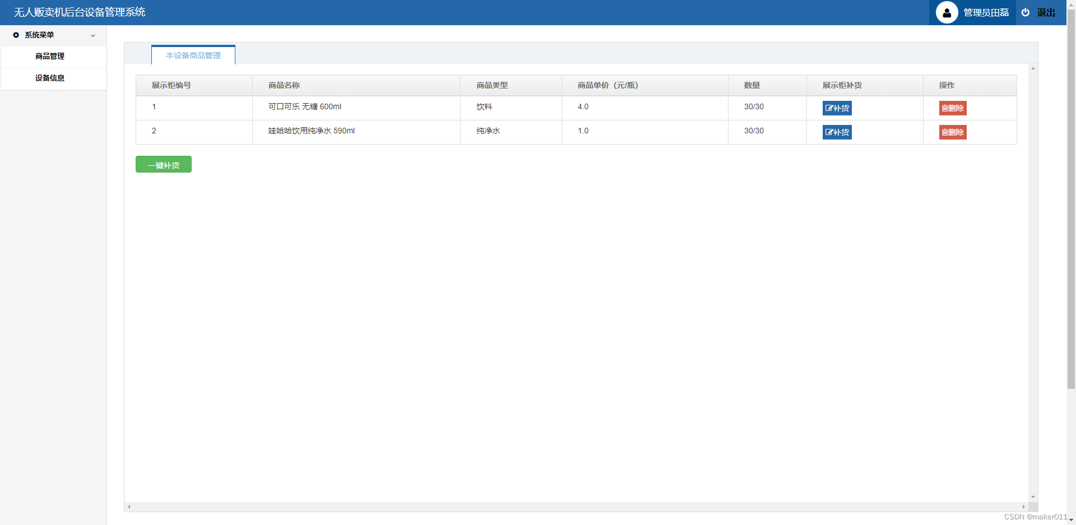
Task: Click the 管理员田磊 username
Action: click(986, 12)
